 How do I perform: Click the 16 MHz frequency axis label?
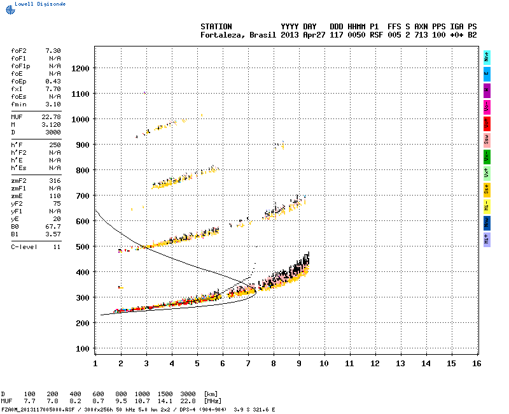click(x=477, y=364)
